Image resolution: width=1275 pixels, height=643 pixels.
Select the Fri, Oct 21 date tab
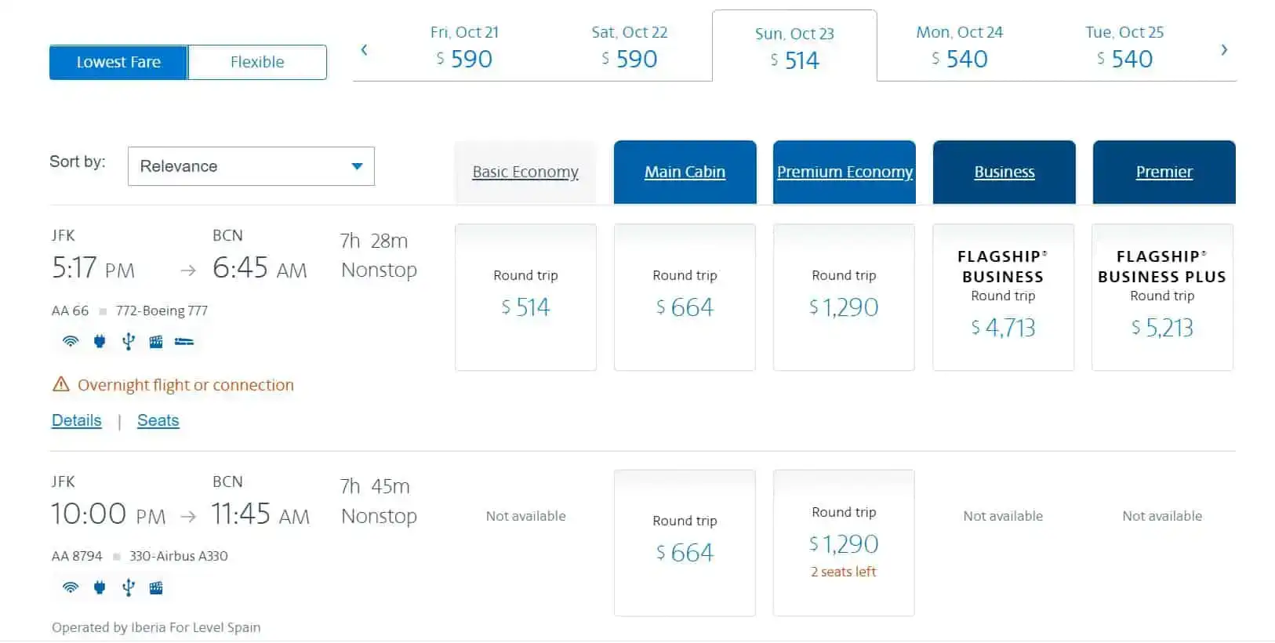(x=464, y=47)
